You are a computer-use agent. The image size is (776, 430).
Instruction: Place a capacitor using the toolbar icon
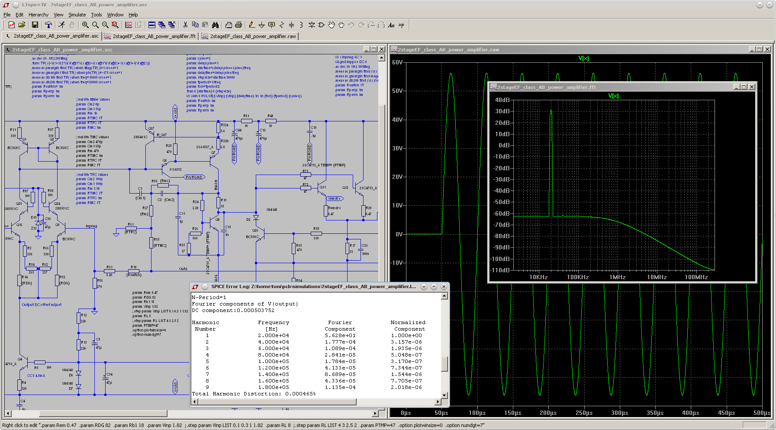point(291,25)
